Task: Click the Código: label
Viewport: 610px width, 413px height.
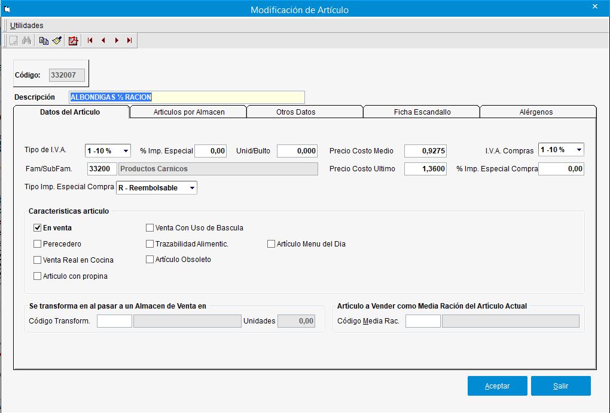Action: coord(28,75)
